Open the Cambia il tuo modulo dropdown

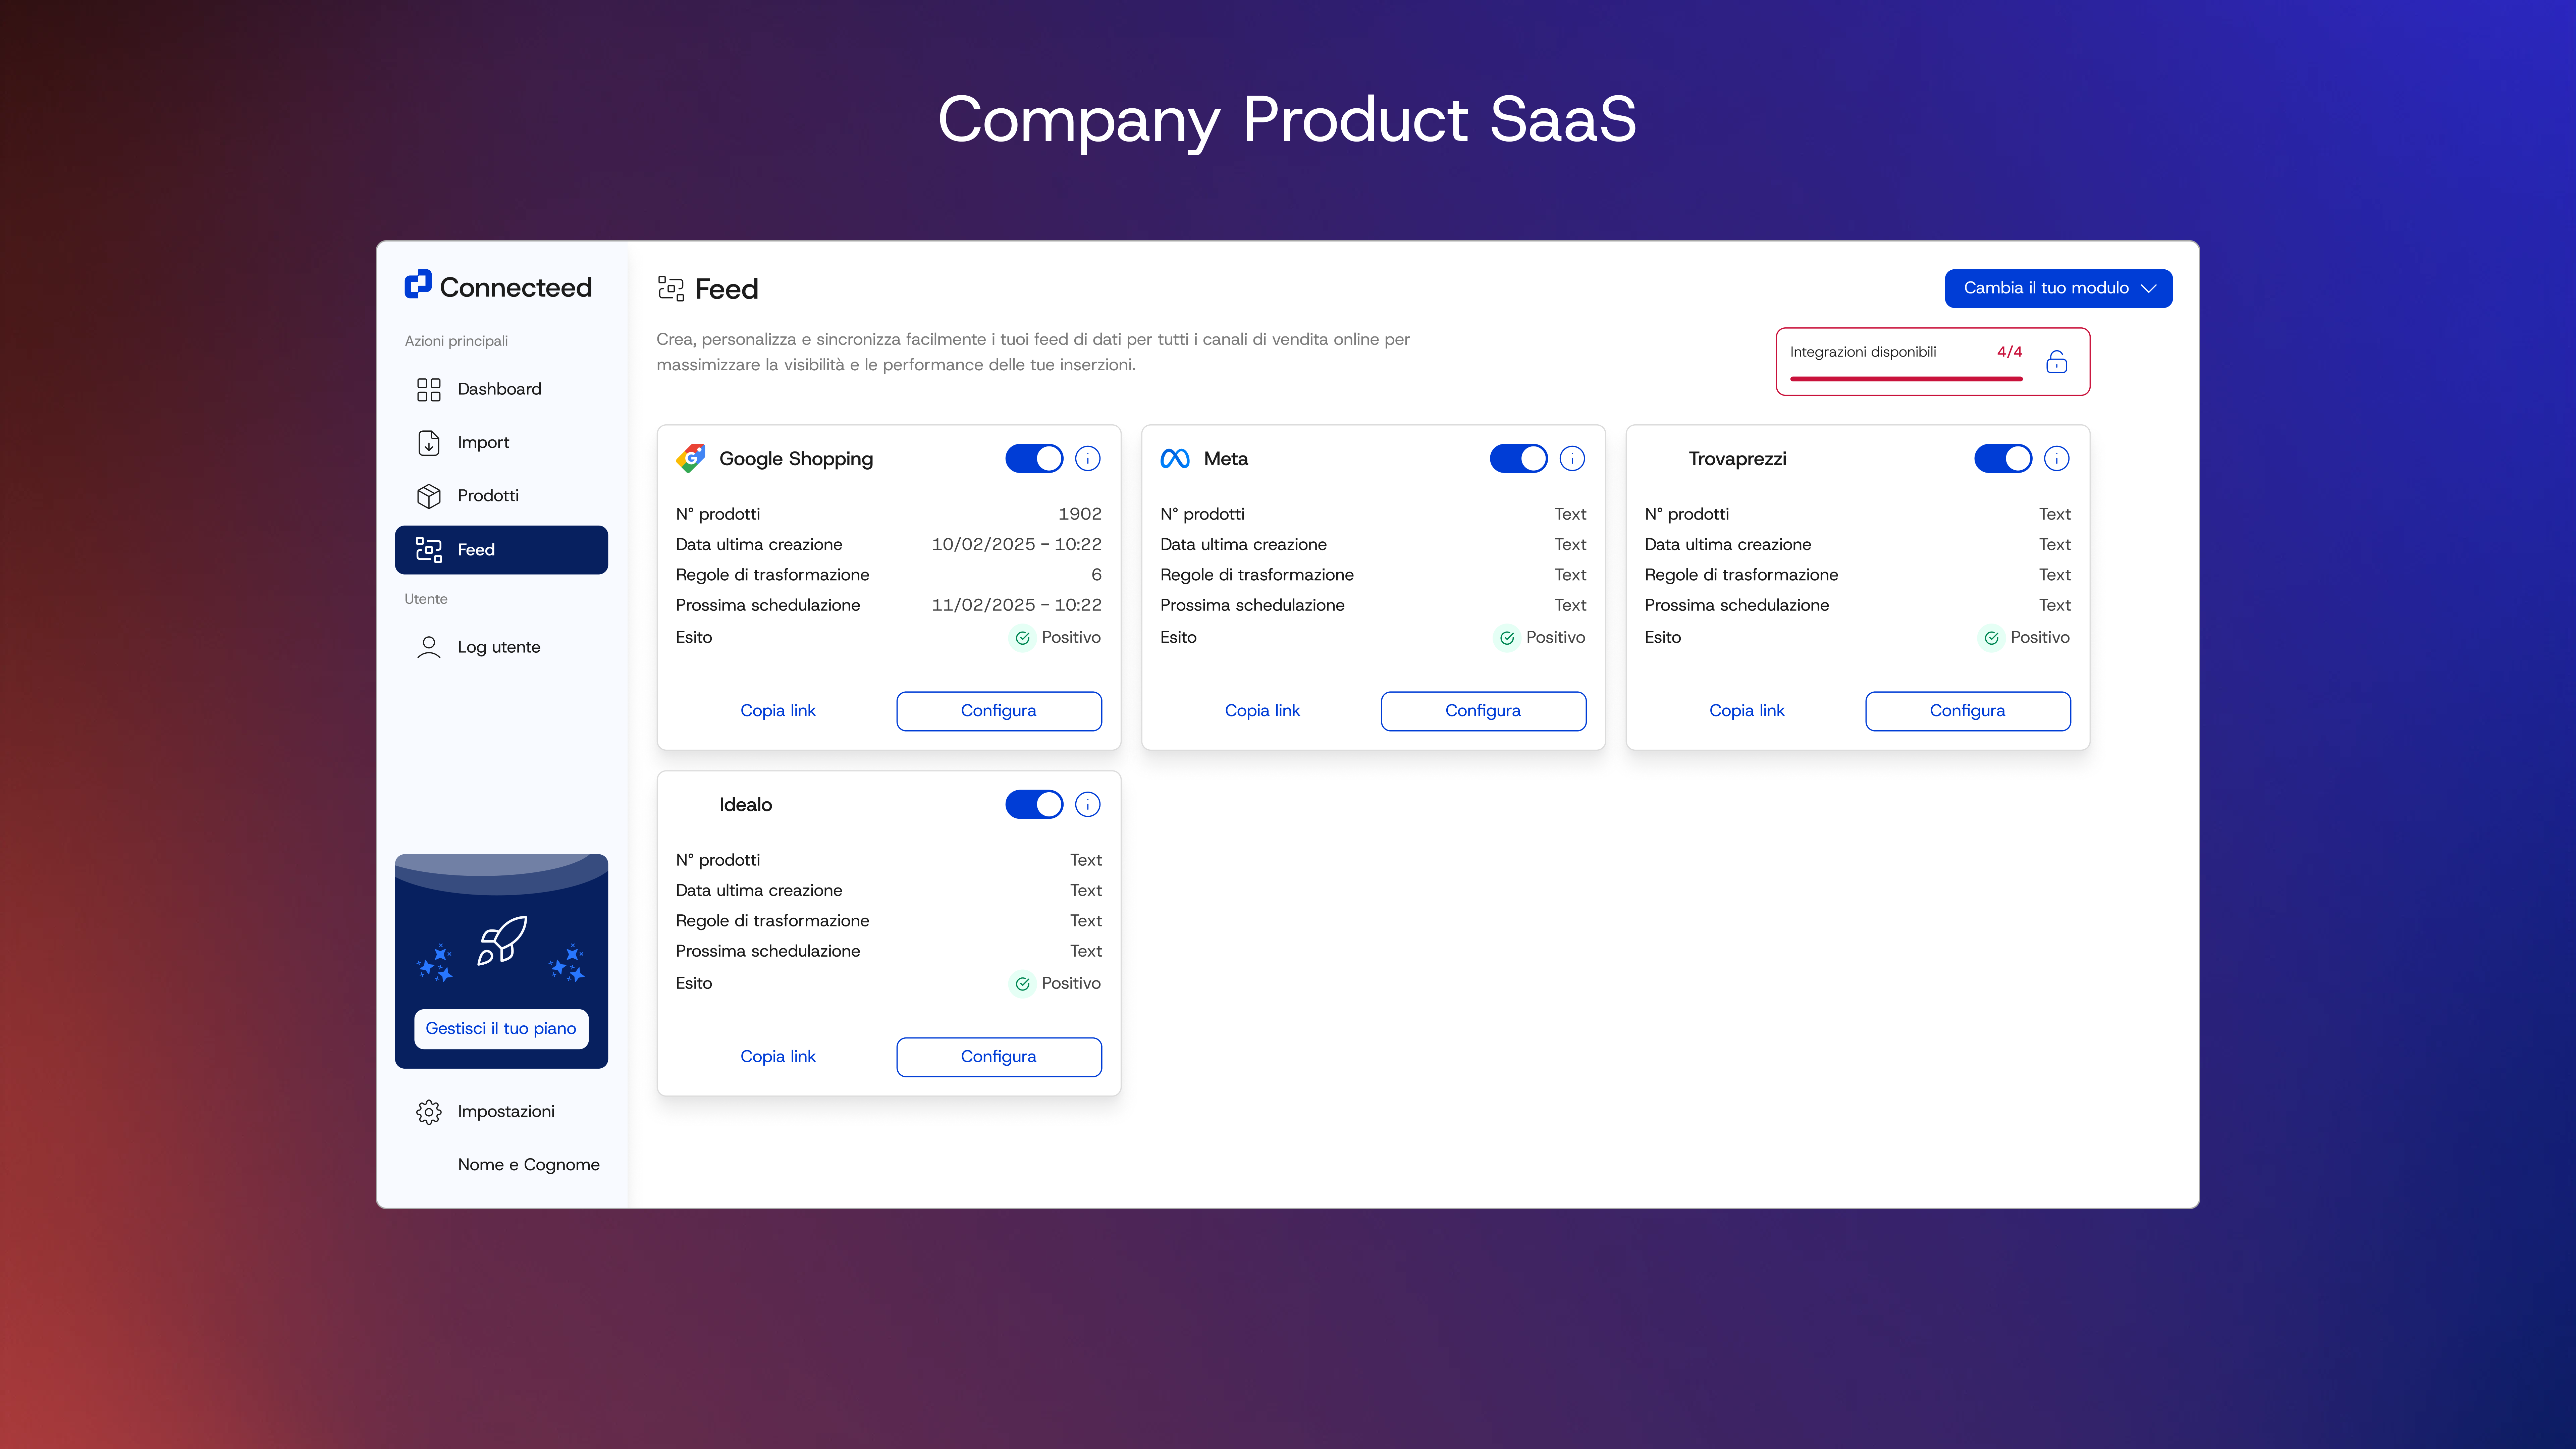coord(2058,288)
